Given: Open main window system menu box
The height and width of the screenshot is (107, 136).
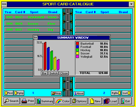Looking at the screenshot, I should pyautogui.click(x=4, y=4).
